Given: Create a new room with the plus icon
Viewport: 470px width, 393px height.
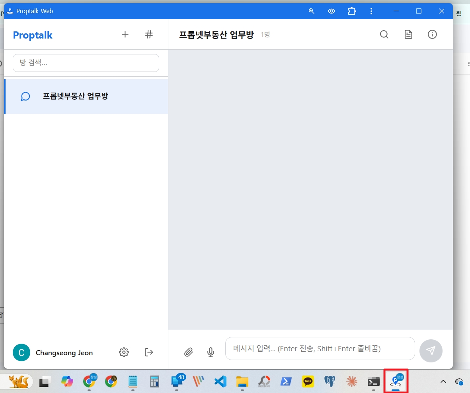Looking at the screenshot, I should click(125, 35).
